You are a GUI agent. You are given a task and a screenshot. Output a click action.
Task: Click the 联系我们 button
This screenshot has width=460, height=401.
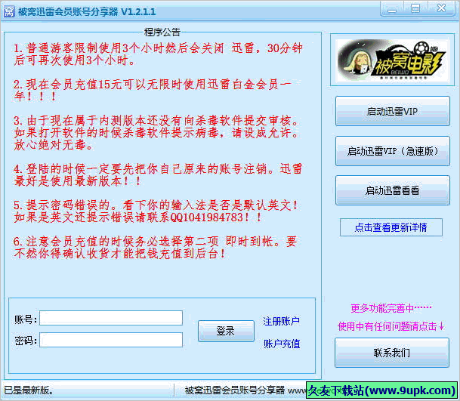(392, 353)
